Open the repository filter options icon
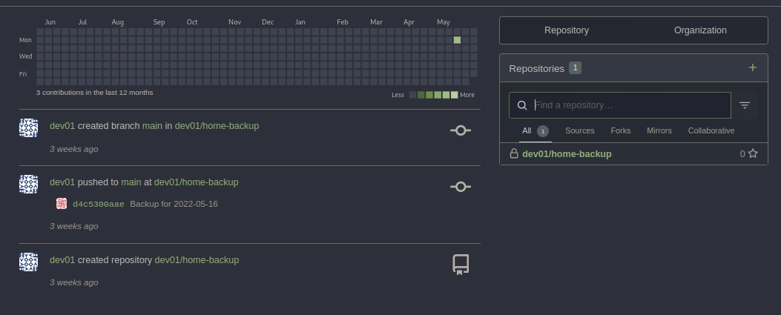Viewport: 781px width, 315px height. coord(745,105)
